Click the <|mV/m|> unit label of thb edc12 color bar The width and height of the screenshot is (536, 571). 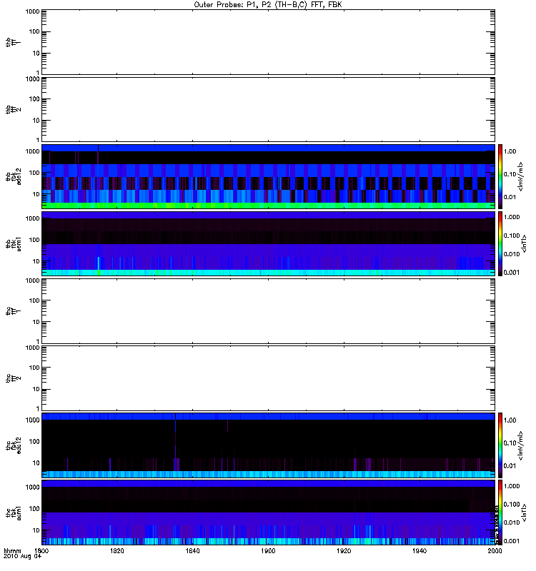(x=520, y=176)
